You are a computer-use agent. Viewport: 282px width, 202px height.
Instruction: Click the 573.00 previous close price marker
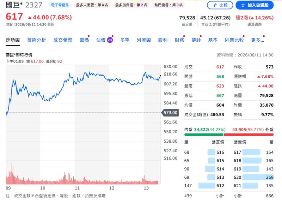tap(170, 113)
